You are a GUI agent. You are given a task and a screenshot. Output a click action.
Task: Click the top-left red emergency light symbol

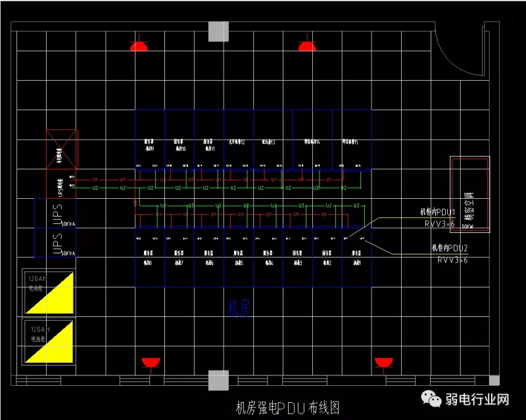[x=138, y=47]
